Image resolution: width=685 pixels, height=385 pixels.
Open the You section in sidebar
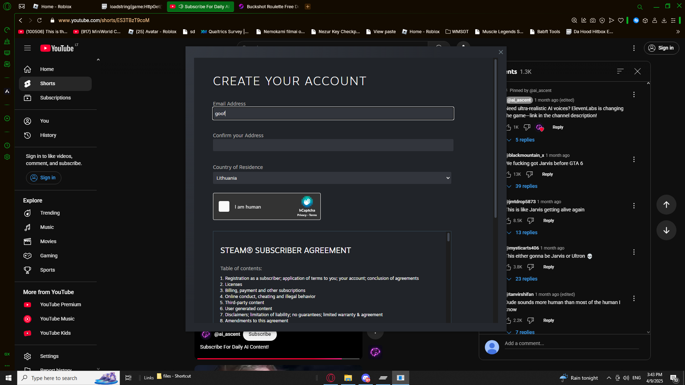point(55,121)
